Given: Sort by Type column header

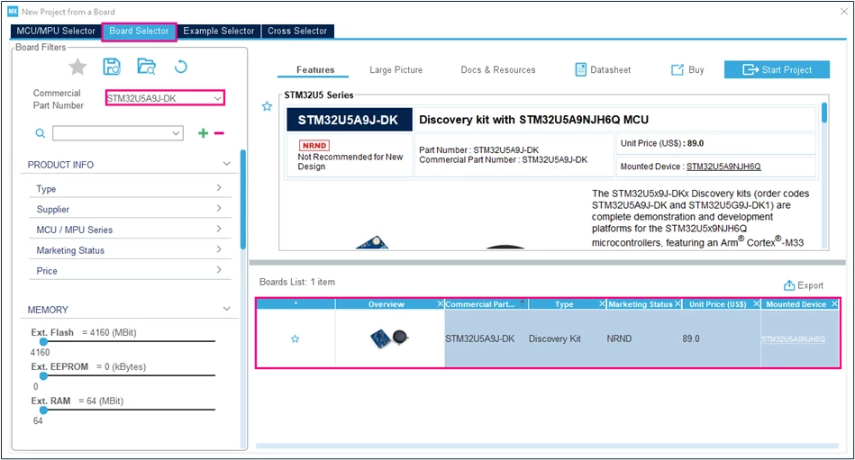Looking at the screenshot, I should pyautogui.click(x=564, y=304).
